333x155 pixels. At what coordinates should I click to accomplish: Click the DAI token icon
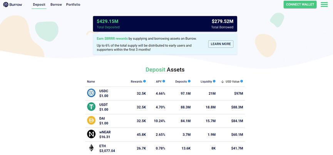[91, 120]
